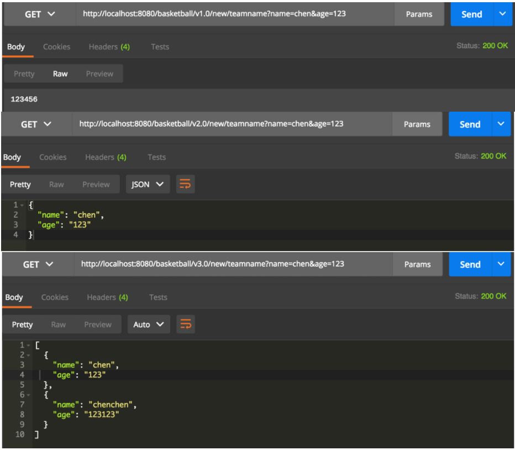Open Cookies tab in v1.0 response
Viewport: 515px width, 450px height.
pos(56,46)
